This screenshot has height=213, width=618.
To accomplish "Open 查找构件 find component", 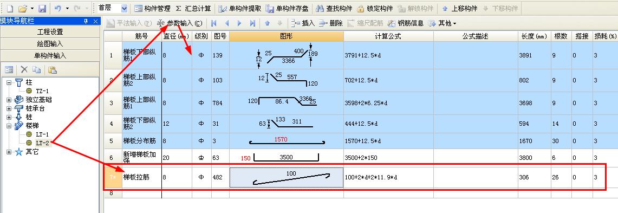I will coord(334,8).
